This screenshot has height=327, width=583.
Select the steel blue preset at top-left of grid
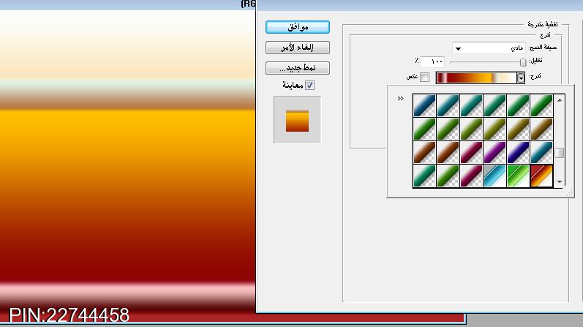424,105
